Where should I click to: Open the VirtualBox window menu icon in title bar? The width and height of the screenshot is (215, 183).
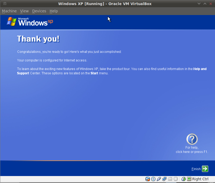click(5, 3)
